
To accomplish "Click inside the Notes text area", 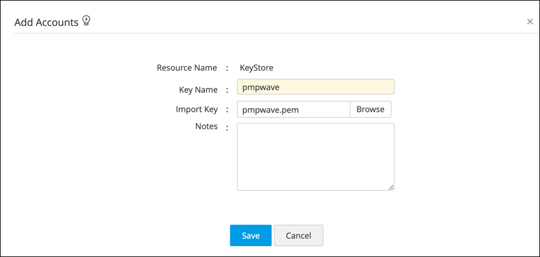I will click(x=315, y=156).
